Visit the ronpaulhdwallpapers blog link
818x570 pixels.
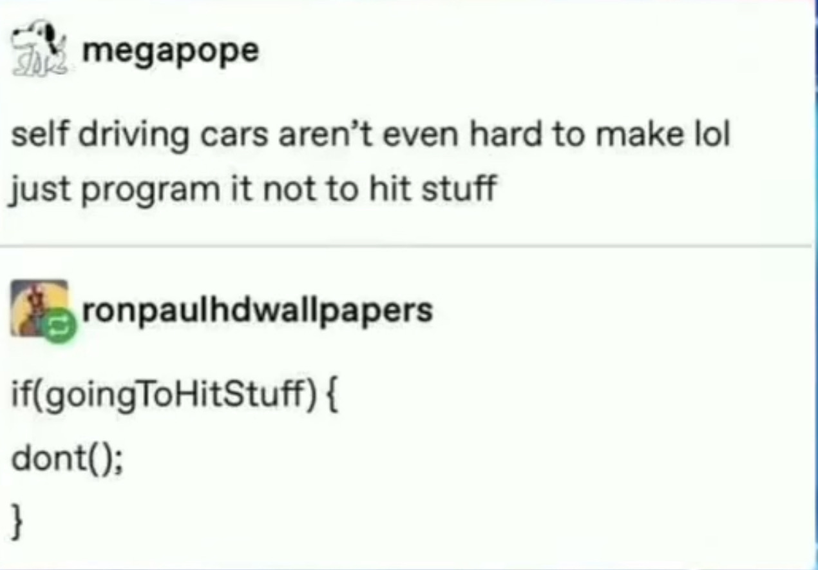click(x=257, y=311)
